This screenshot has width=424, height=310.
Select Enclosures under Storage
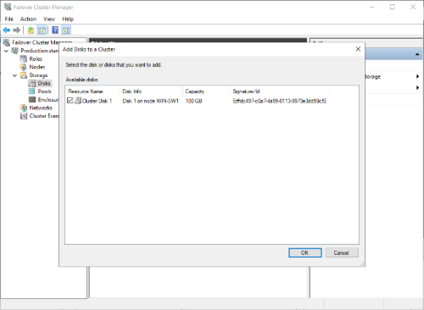click(48, 99)
